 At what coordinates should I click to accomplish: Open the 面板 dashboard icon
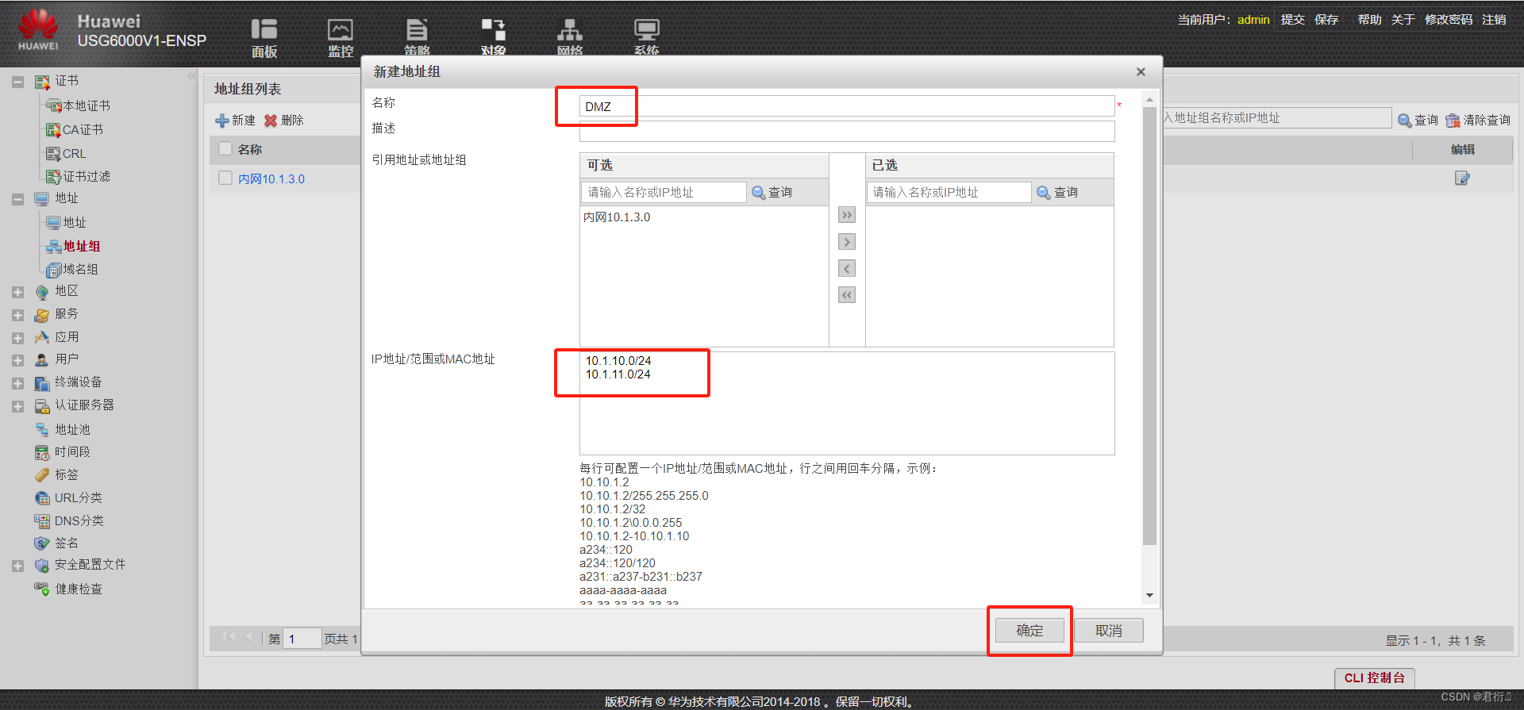click(x=264, y=38)
